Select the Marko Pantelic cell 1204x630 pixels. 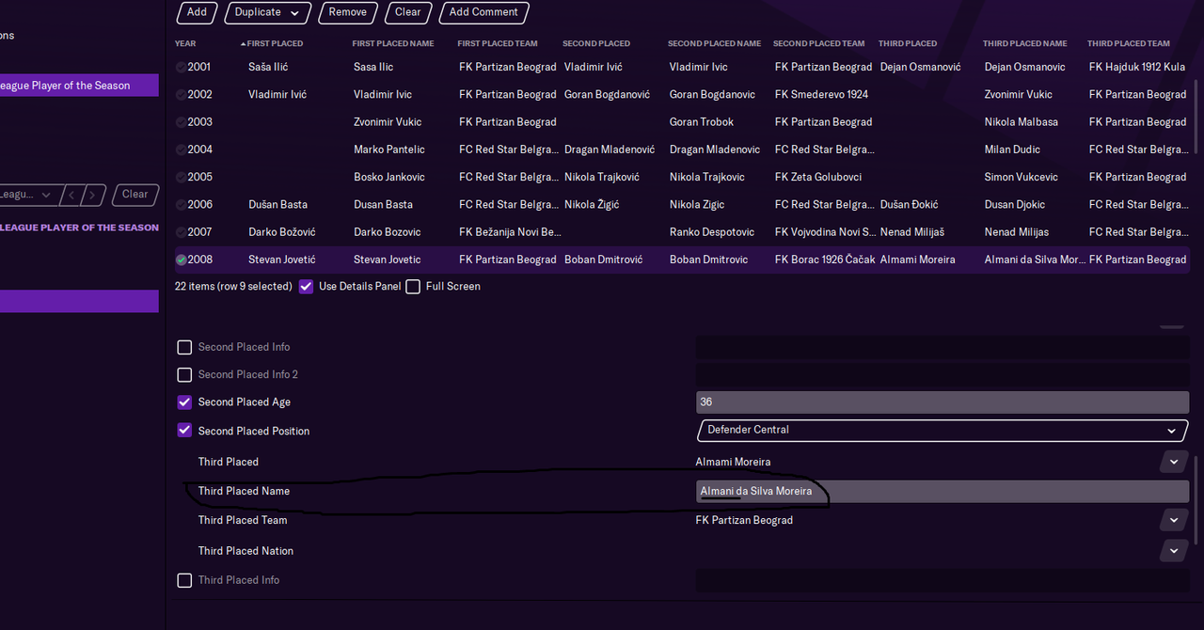coord(389,150)
